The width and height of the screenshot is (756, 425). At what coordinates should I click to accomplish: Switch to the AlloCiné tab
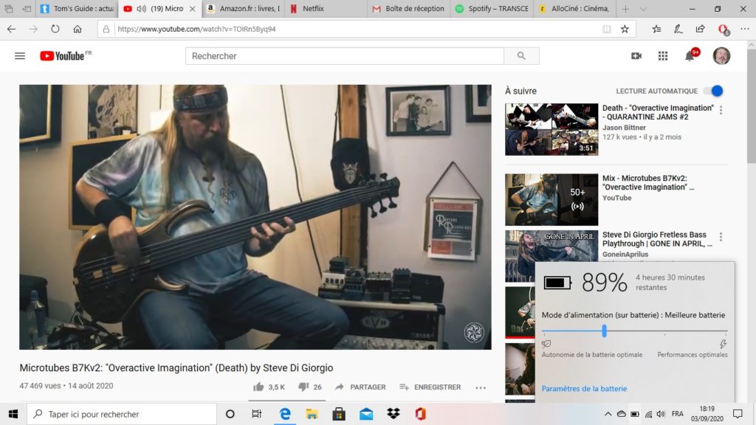[575, 9]
